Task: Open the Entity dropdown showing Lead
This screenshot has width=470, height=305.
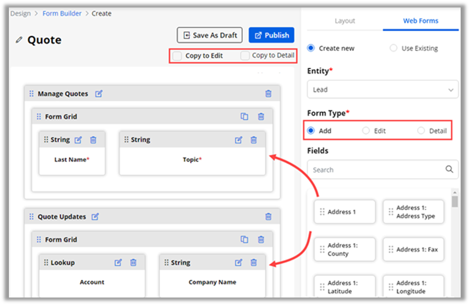Action: 382,89
